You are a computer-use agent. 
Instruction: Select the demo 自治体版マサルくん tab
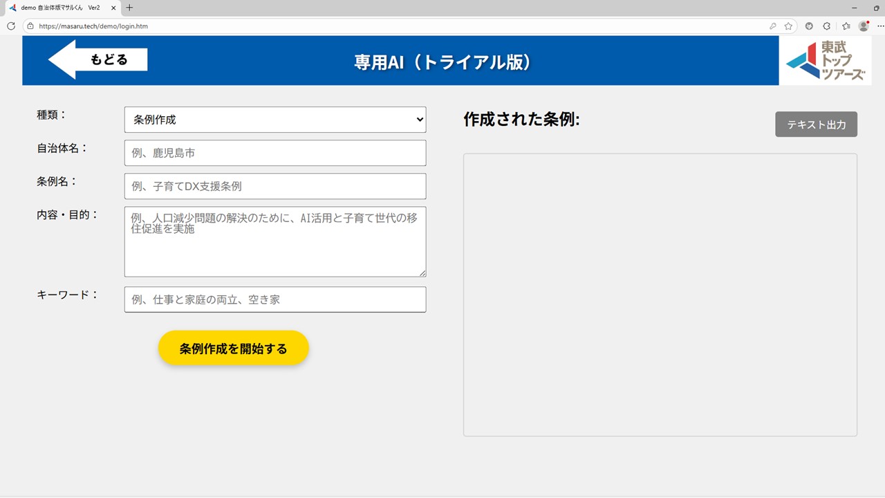[x=59, y=8]
